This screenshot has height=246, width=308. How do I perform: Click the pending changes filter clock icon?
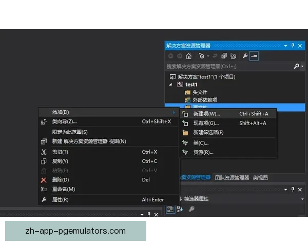click(x=202, y=56)
